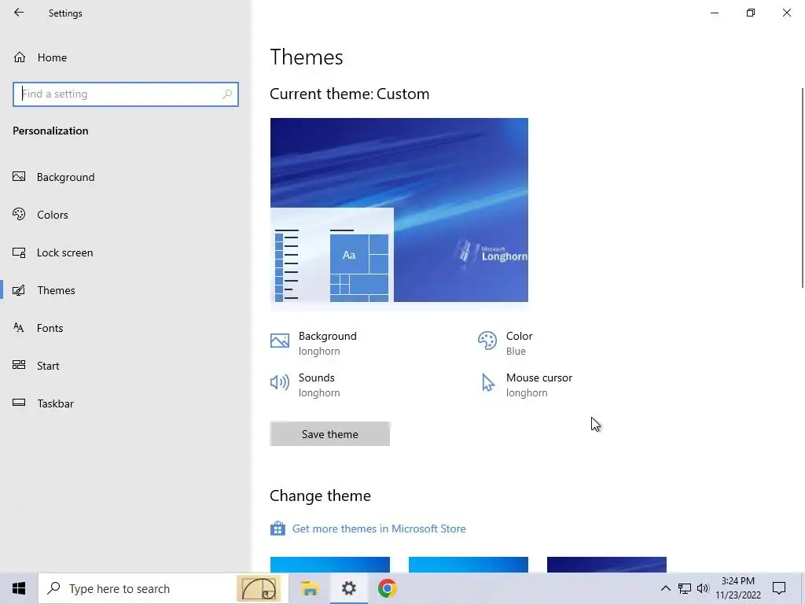Click the Home house icon

tap(20, 57)
